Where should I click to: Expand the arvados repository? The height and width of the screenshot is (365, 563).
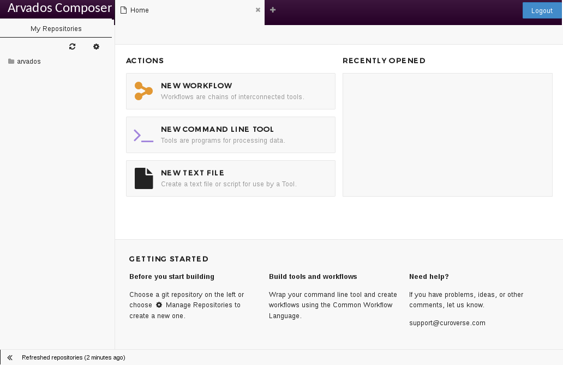[29, 62]
